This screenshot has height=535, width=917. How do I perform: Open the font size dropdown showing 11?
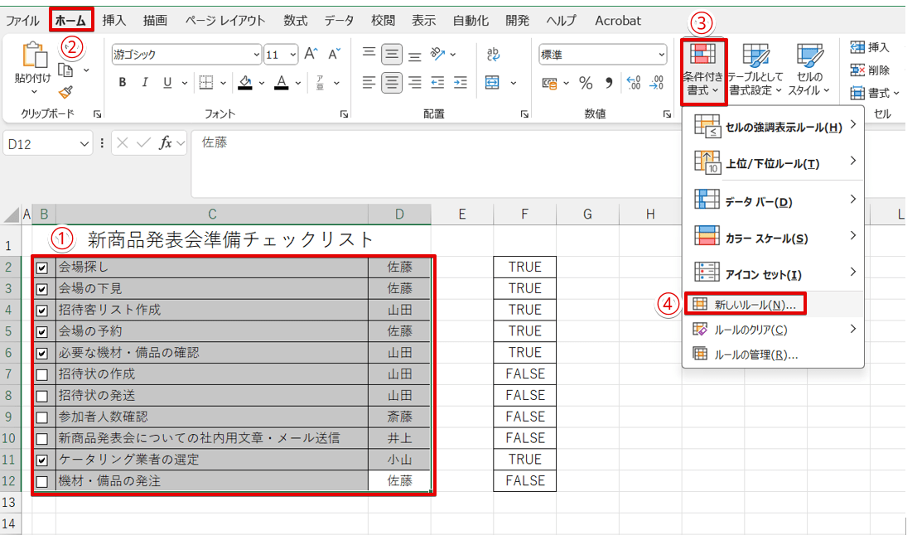(x=293, y=55)
